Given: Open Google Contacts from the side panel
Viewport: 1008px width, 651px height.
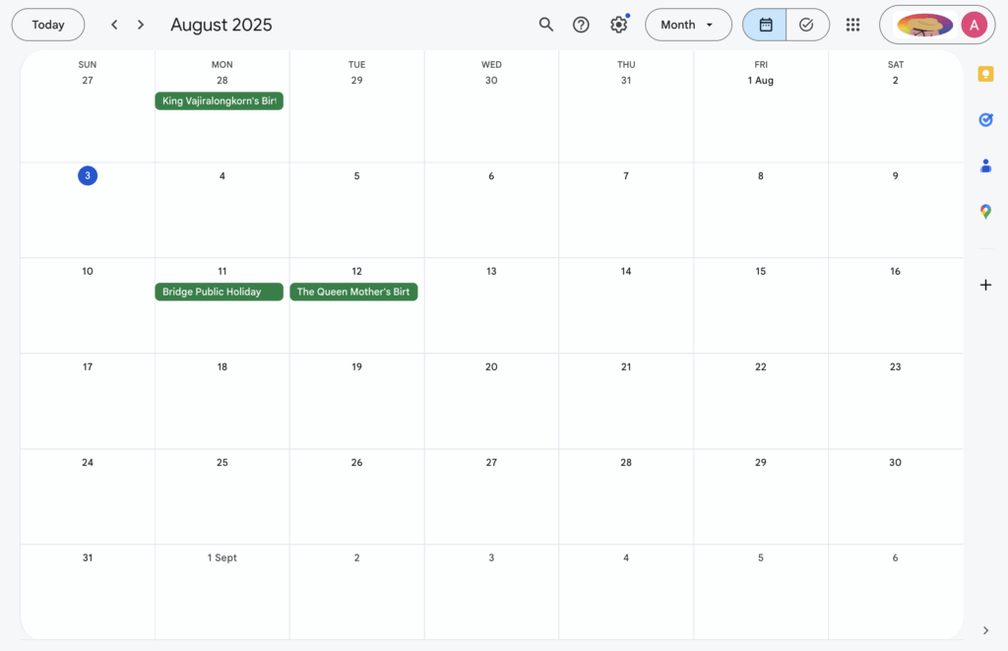Looking at the screenshot, I should click(985, 165).
